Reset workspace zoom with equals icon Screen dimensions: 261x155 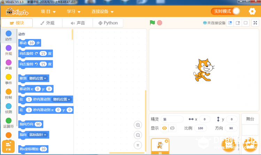pos(138,145)
